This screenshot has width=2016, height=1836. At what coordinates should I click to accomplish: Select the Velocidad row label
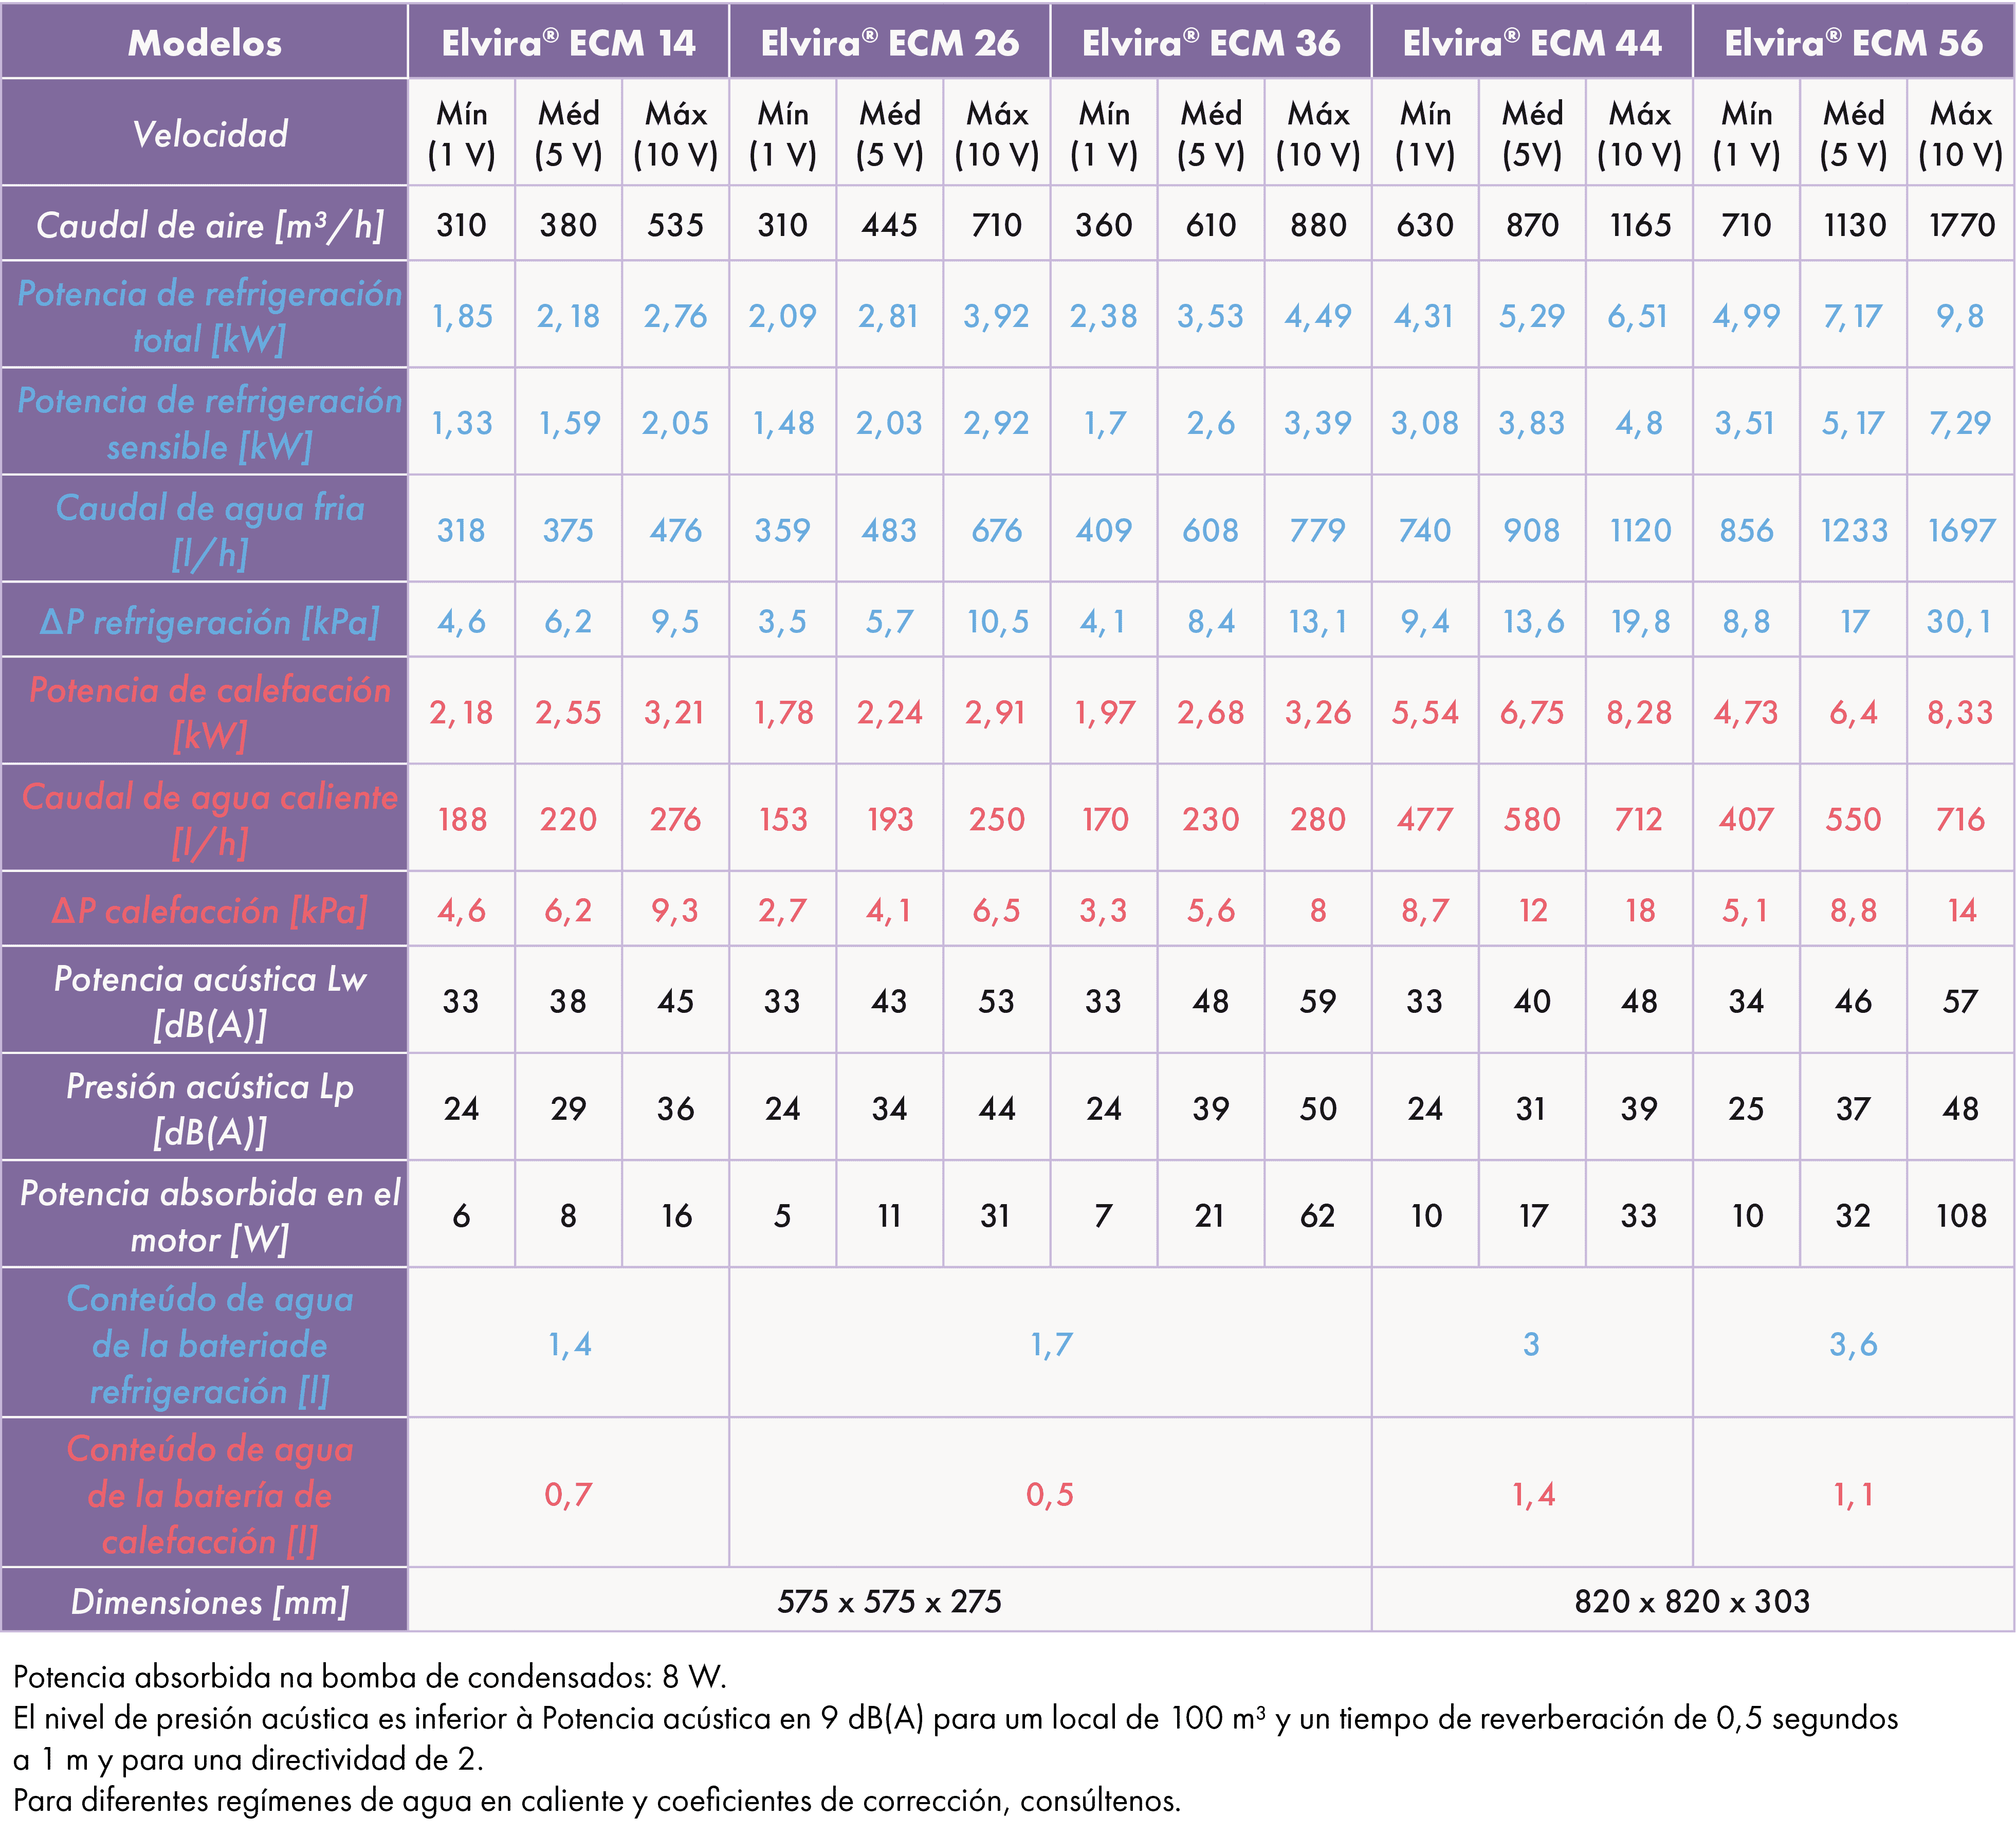pos(210,133)
